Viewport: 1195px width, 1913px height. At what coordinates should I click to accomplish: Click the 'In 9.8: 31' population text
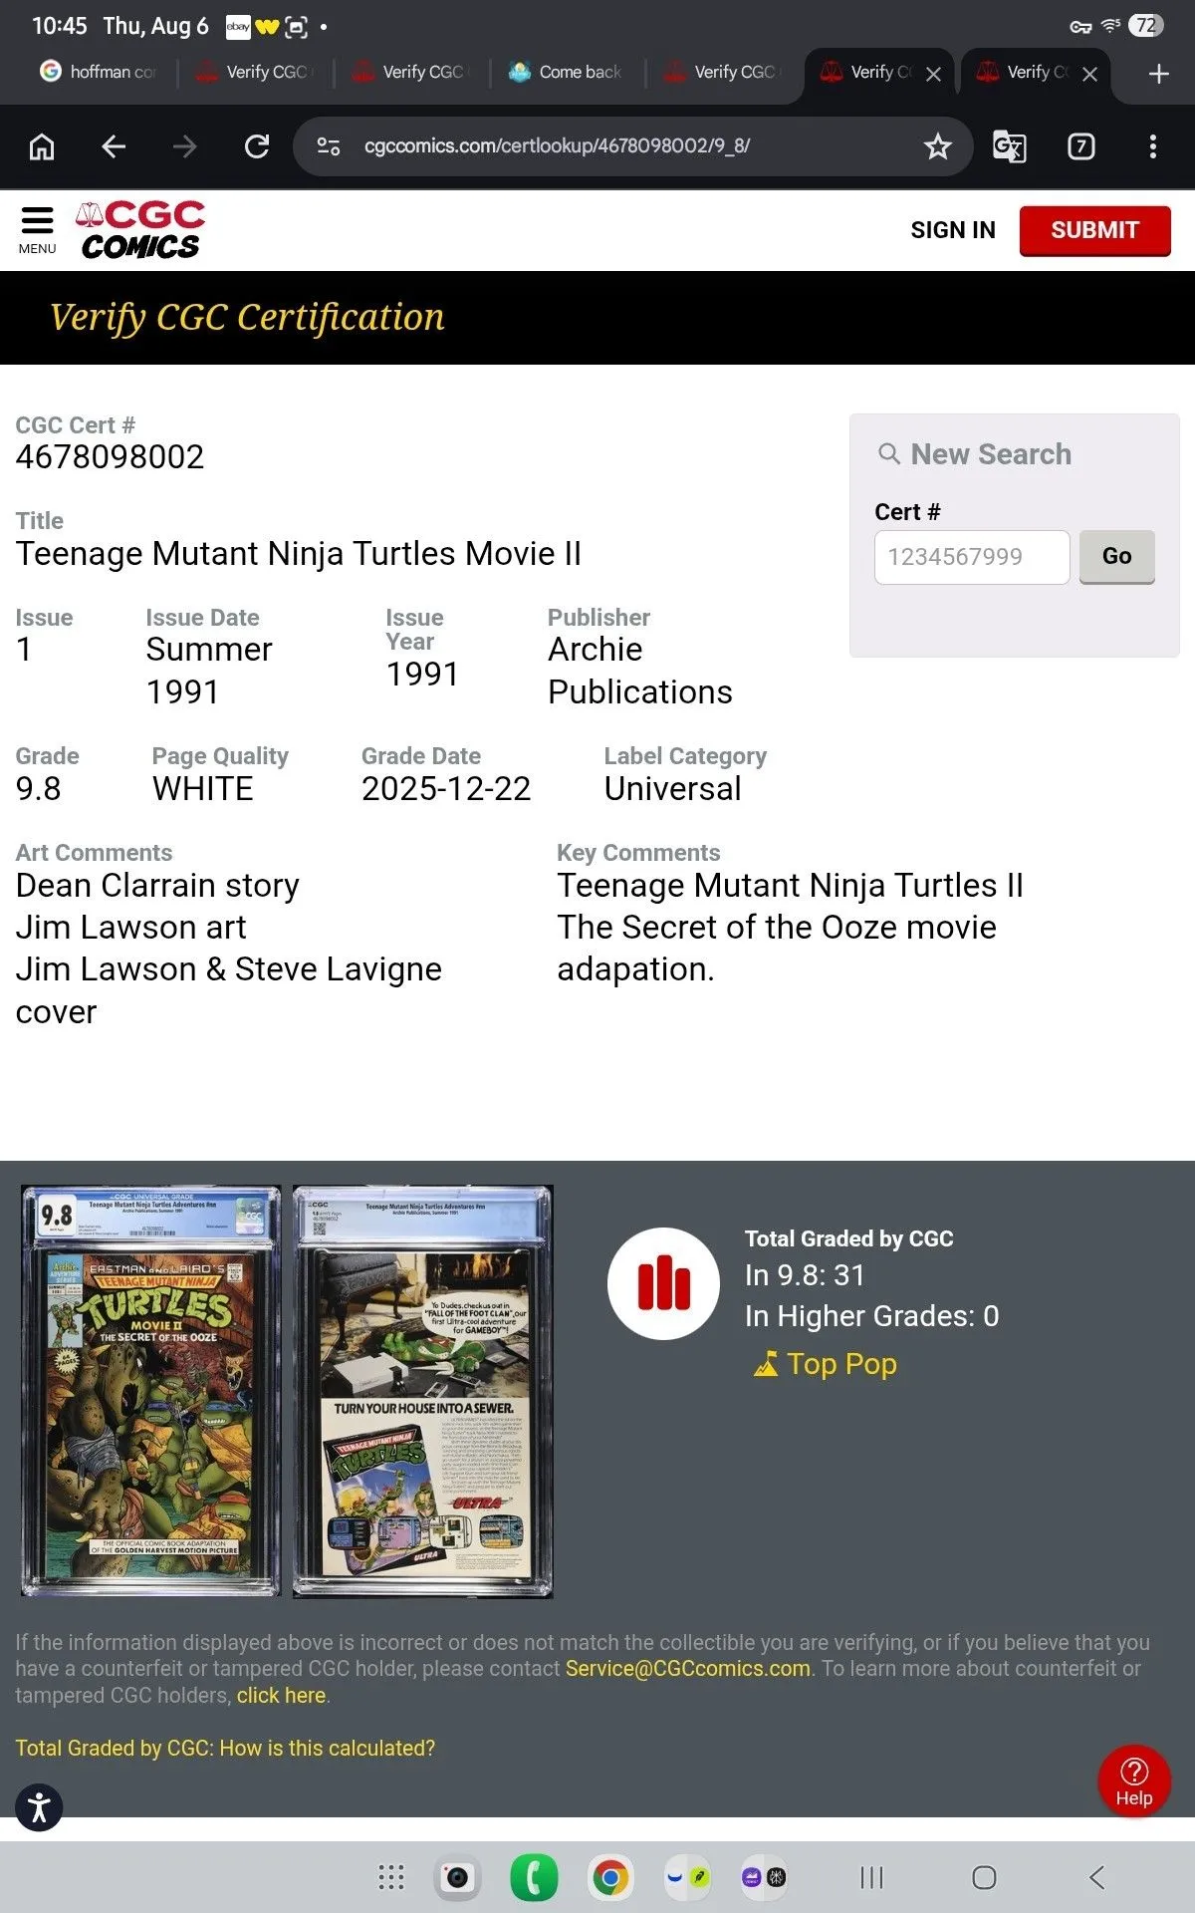coord(805,1274)
